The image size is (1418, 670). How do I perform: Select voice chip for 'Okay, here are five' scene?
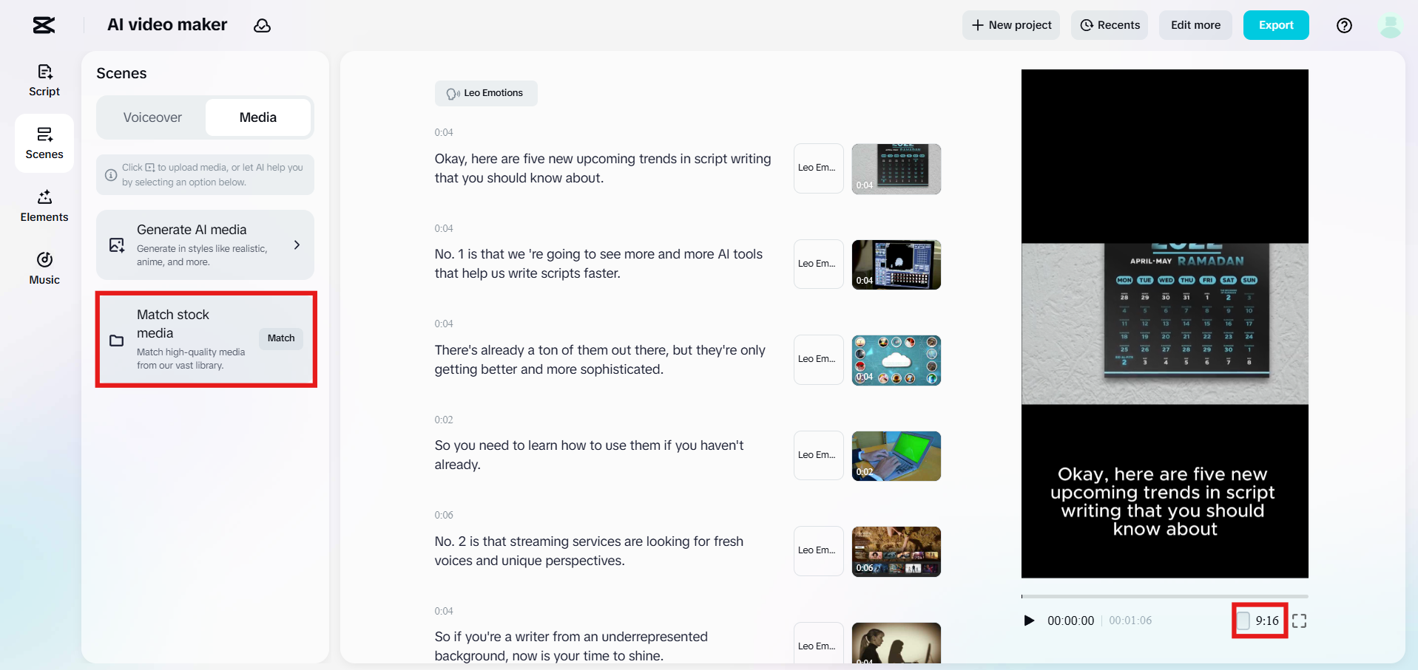[x=819, y=168]
